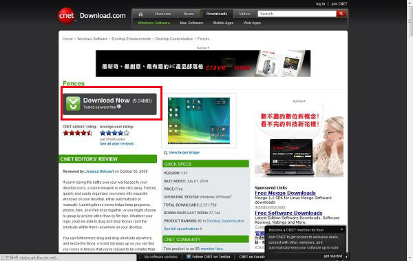Image resolution: width=413 pixels, height=261 pixels.
Task: Click the home icon in navigation bar
Action: (140, 14)
